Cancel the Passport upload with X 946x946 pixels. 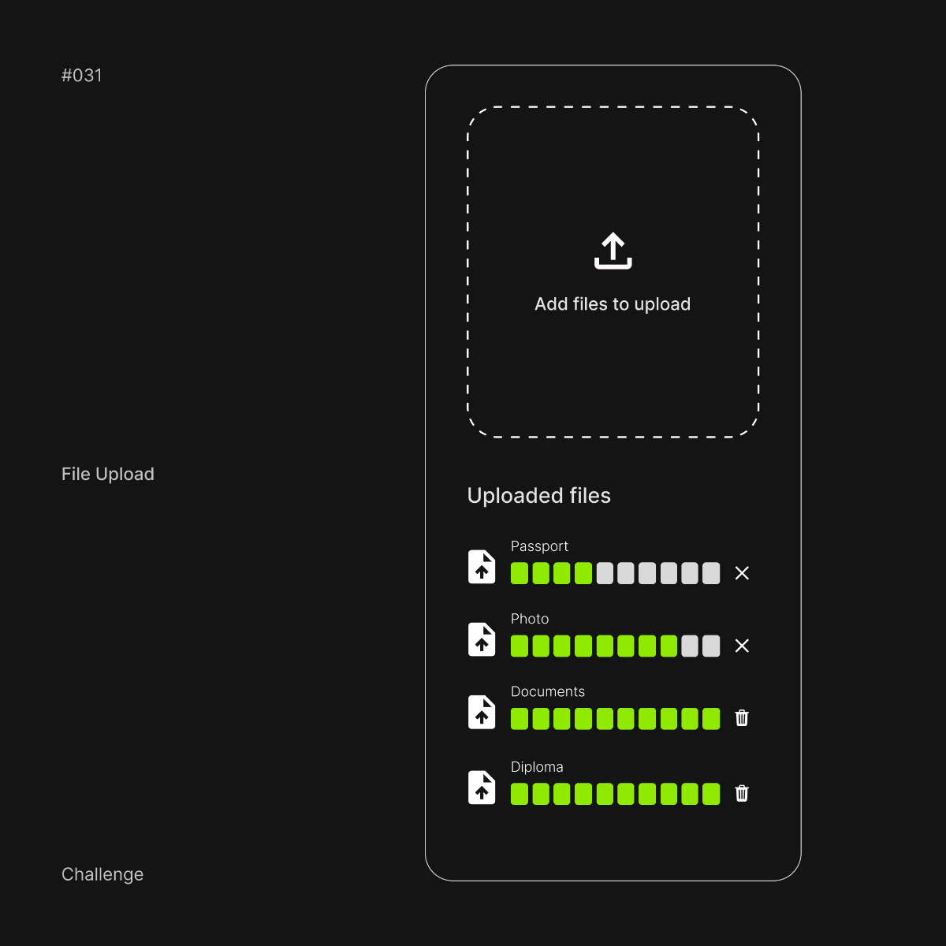pos(742,573)
